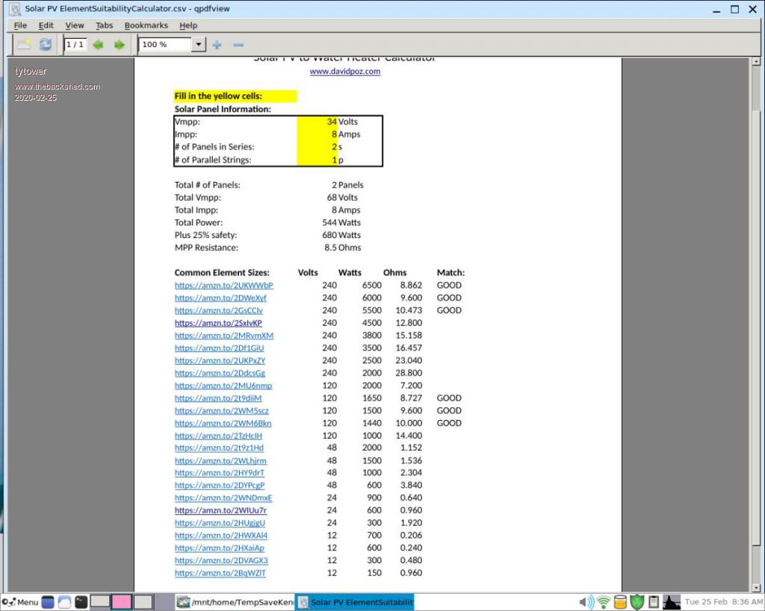The image size is (765, 611).
Task: Switch to the pink virtual desktop in pager
Action: (x=121, y=602)
